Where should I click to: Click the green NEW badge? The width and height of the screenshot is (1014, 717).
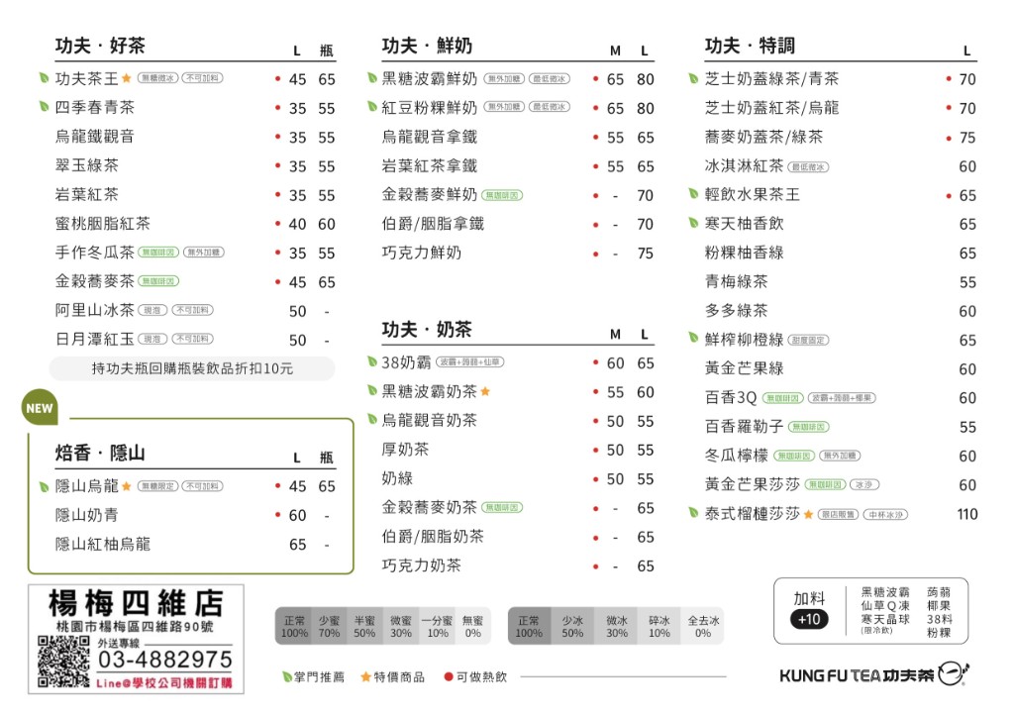pyautogui.click(x=39, y=407)
